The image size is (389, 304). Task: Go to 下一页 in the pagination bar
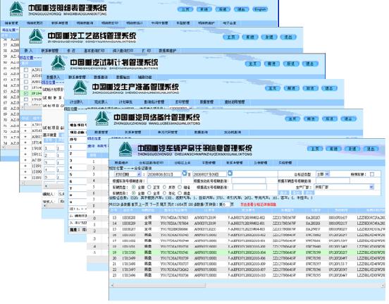click(154, 204)
